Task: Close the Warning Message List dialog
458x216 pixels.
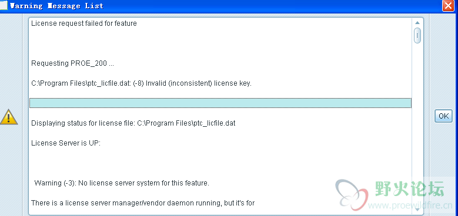Action: tap(448, 6)
